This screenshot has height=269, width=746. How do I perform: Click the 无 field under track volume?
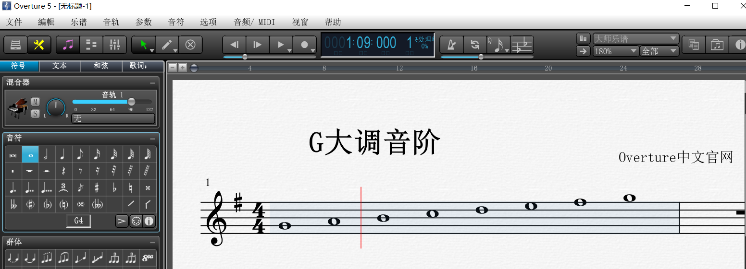click(x=113, y=118)
